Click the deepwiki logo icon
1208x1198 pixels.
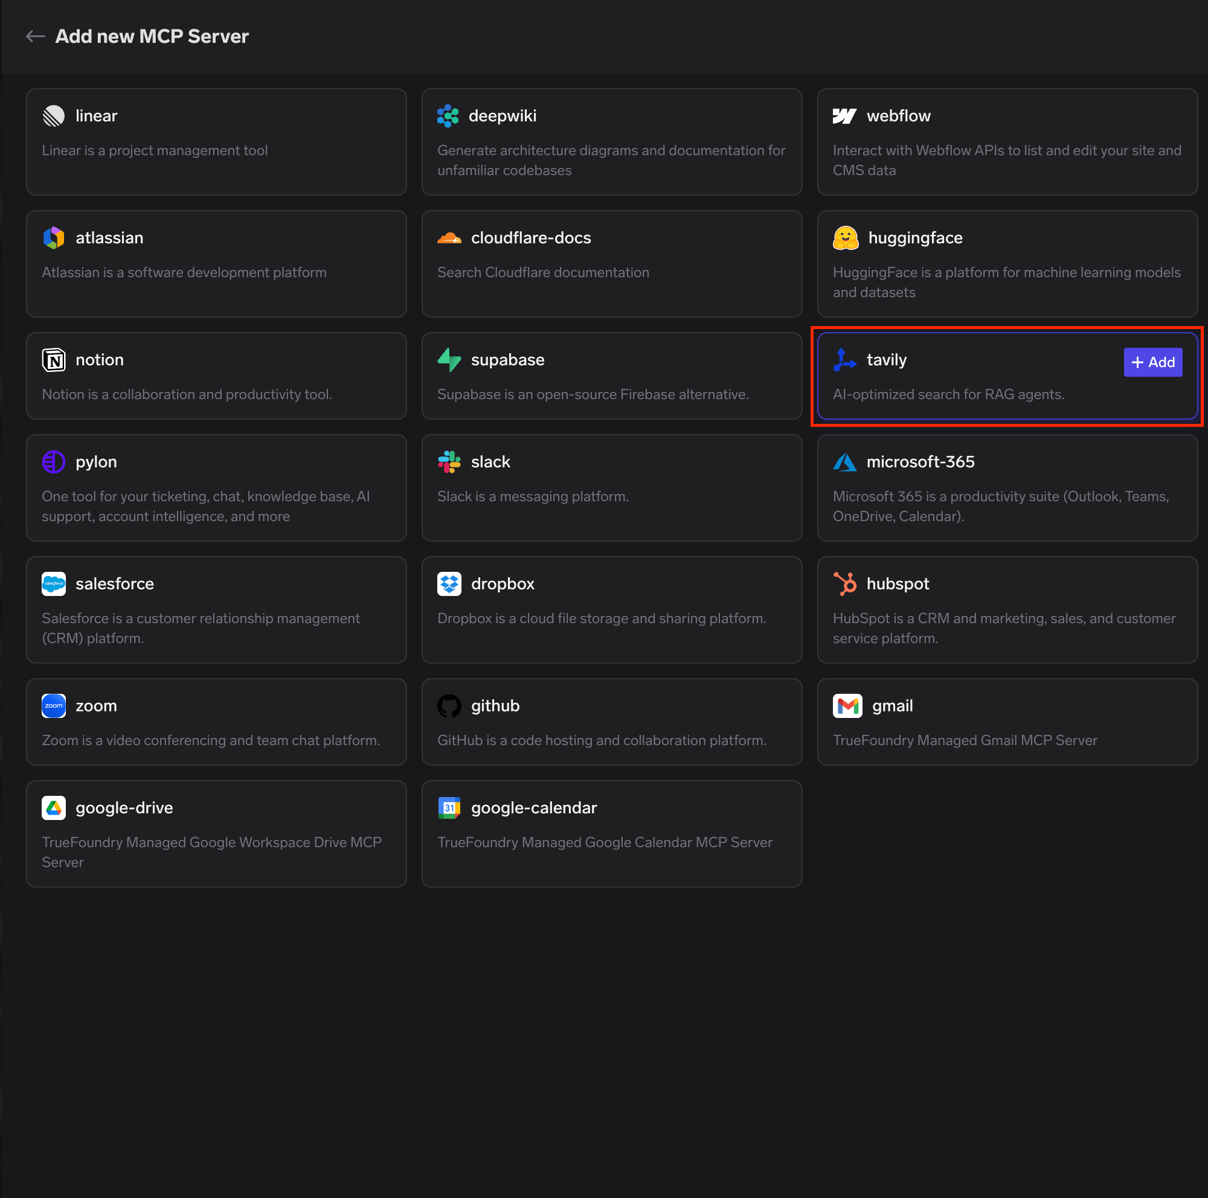coord(448,115)
